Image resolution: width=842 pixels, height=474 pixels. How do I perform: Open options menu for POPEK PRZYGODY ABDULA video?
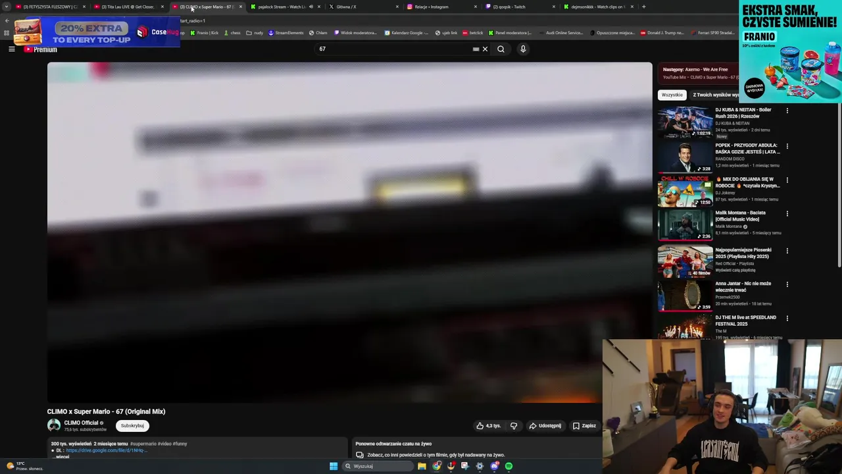click(x=787, y=146)
